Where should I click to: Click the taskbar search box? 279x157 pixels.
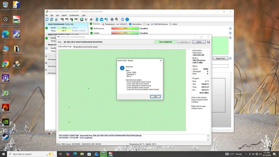32,154
